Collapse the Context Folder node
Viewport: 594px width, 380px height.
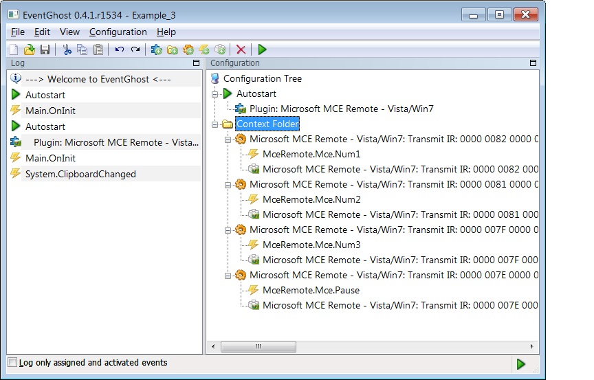(214, 124)
